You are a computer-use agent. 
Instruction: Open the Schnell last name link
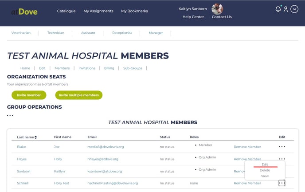(23, 183)
